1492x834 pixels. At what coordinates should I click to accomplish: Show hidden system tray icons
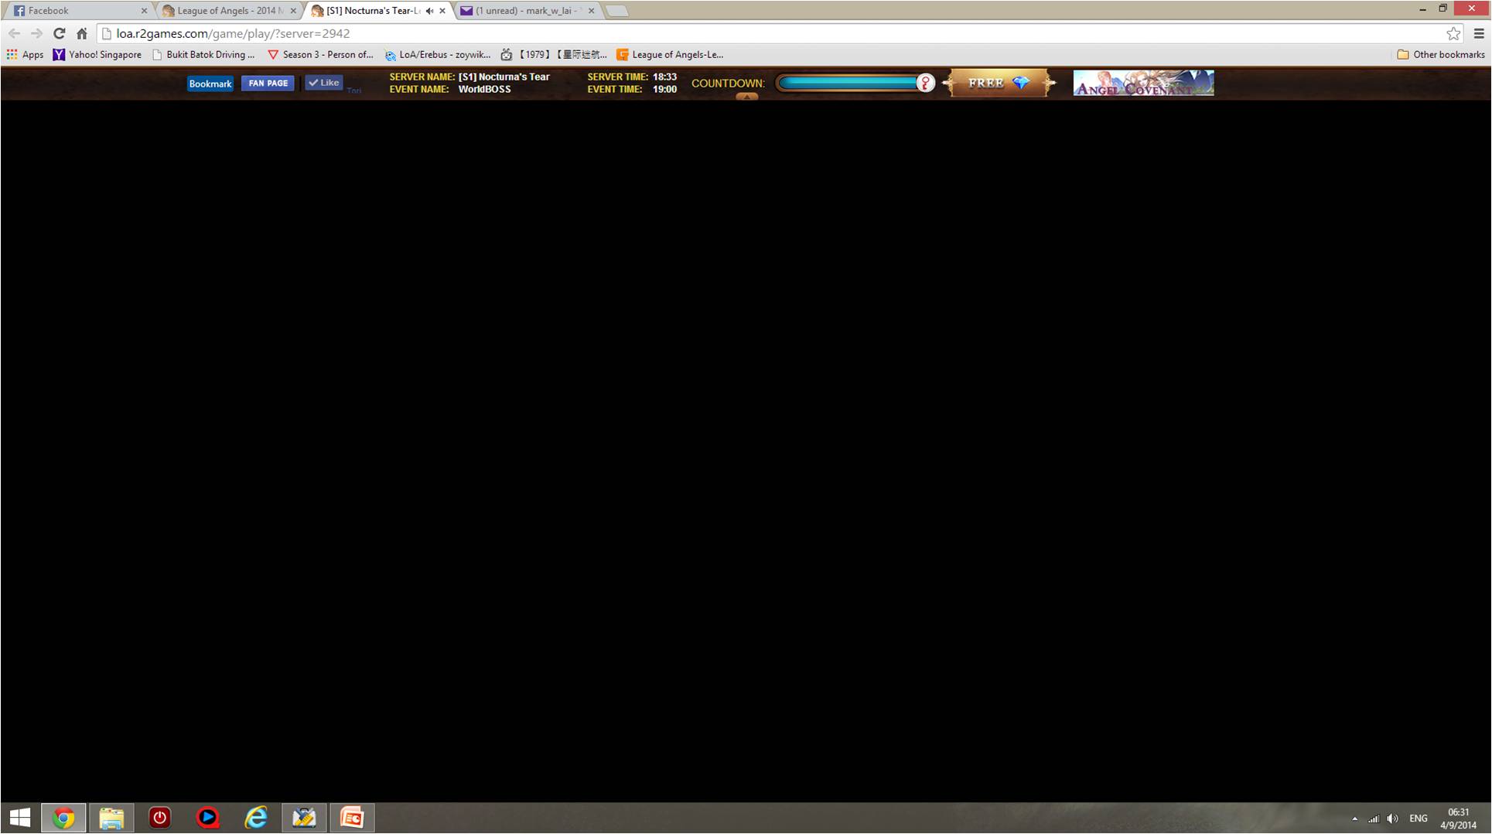click(1354, 819)
